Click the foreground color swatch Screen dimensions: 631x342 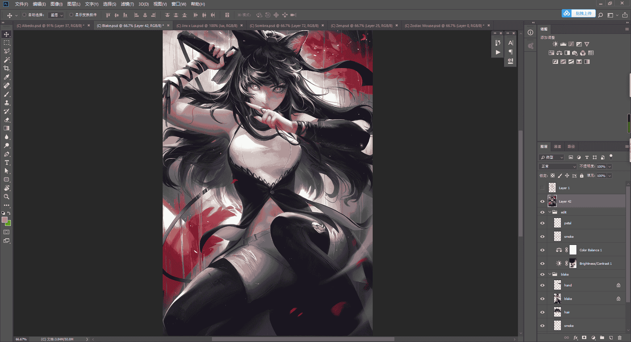pos(5,220)
